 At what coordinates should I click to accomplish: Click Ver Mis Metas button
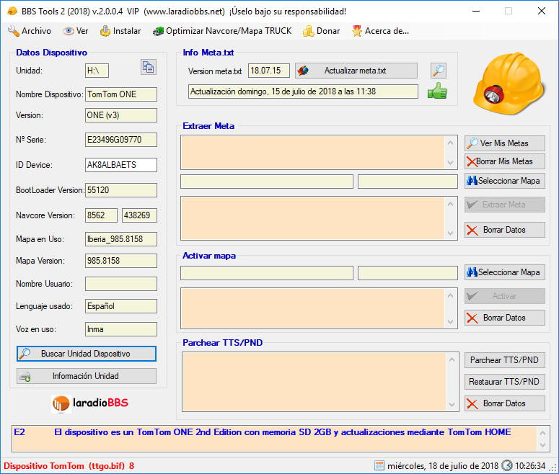pos(504,143)
